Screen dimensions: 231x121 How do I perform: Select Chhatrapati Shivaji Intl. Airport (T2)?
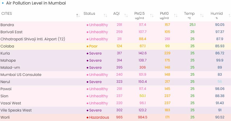click(x=33, y=39)
